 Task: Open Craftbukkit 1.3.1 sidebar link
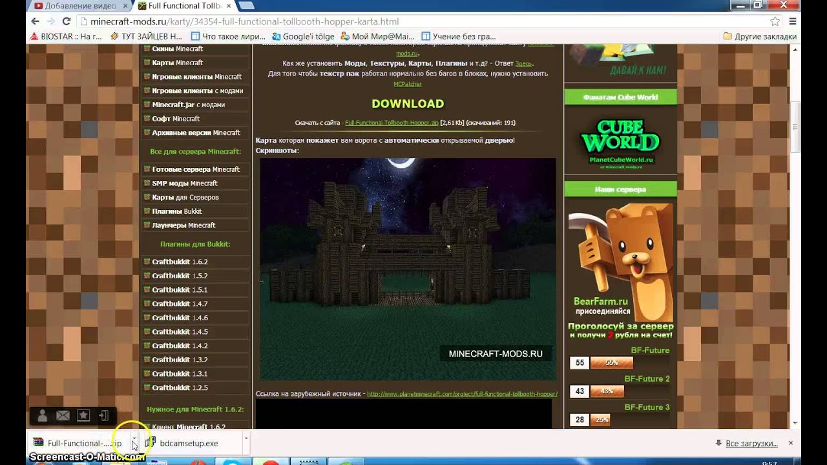(196, 374)
